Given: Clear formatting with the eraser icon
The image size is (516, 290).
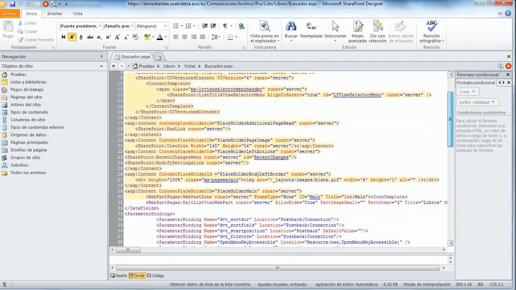Looking at the screenshot, I should tap(135, 37).
